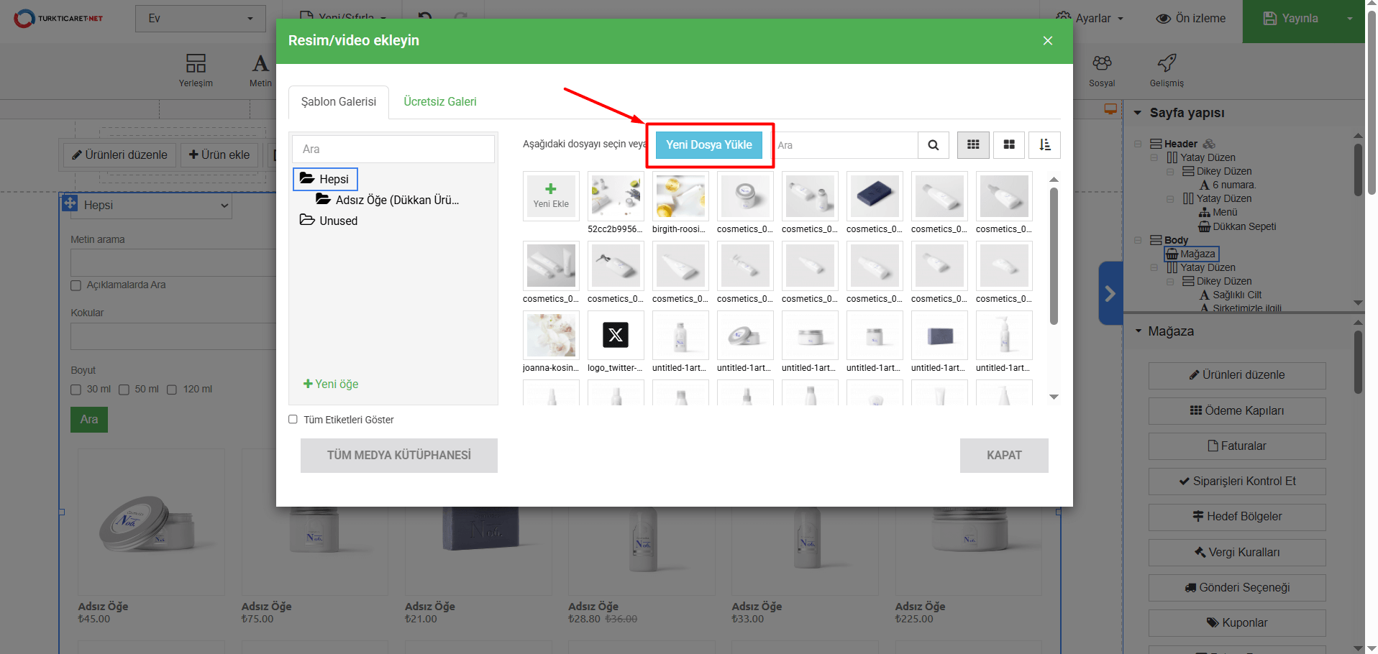This screenshot has width=1378, height=654.
Task: Switch to large grid view icon
Action: point(1009,145)
